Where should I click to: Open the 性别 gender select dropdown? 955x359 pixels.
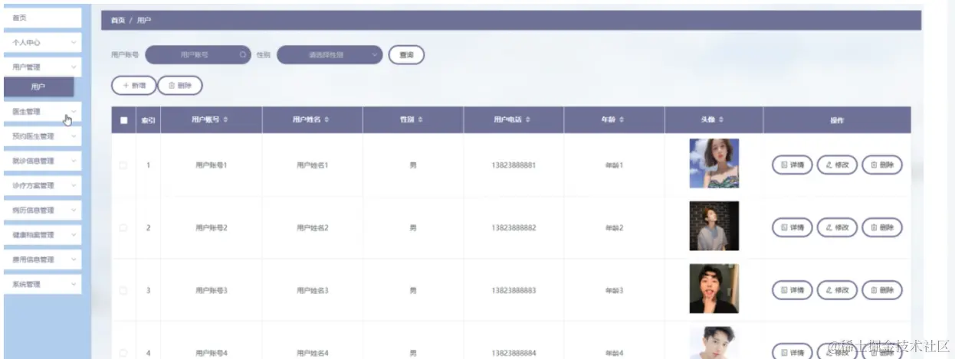(329, 55)
